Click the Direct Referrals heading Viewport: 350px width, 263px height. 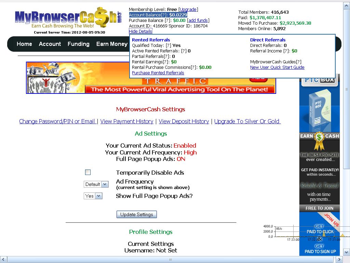(x=268, y=40)
